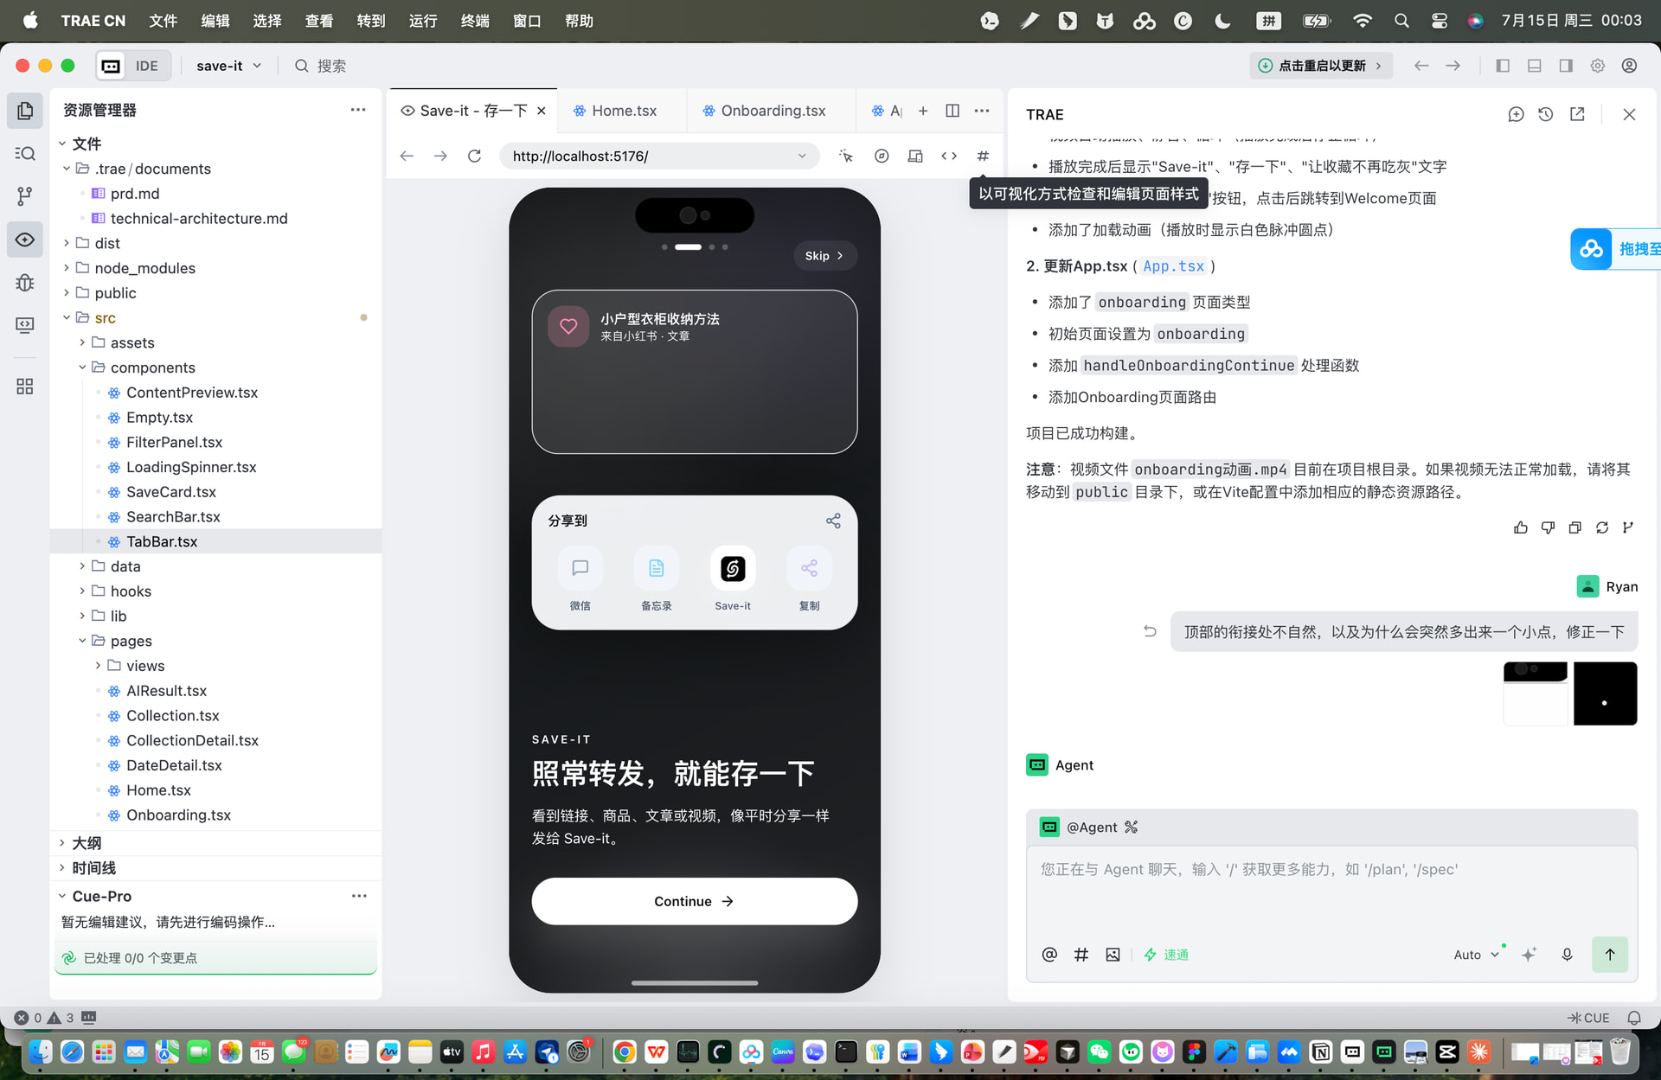Toggle the left sidebar visibility
The width and height of the screenshot is (1661, 1080).
[x=1503, y=66]
